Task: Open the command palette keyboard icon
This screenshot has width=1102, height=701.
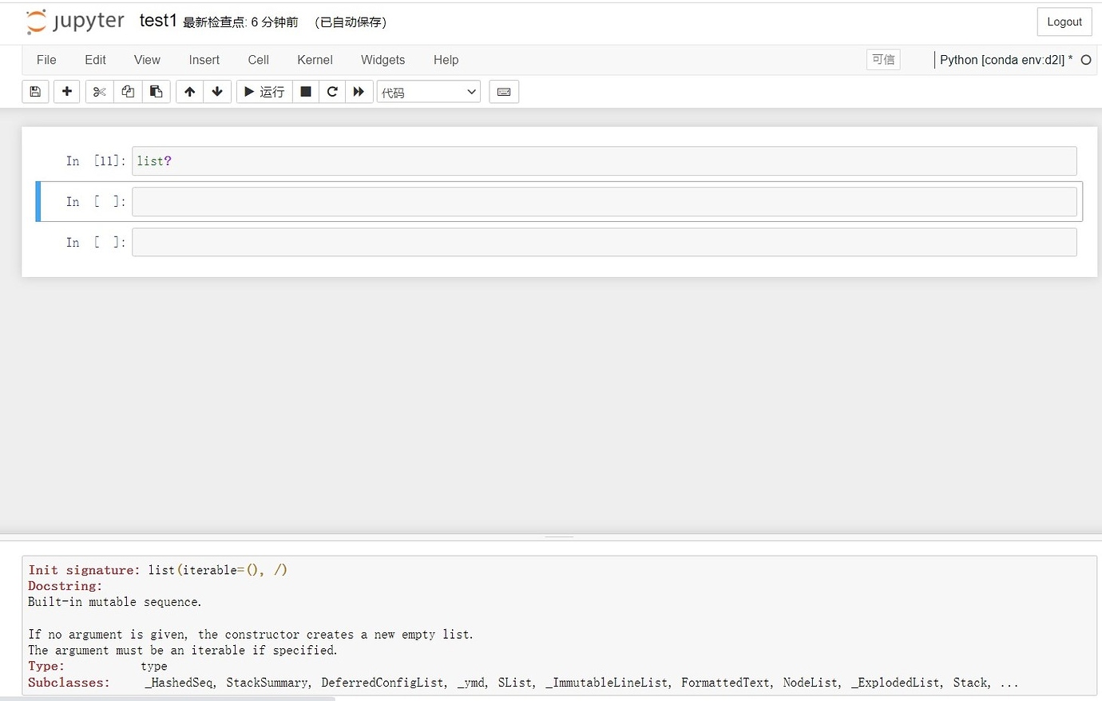Action: (504, 91)
